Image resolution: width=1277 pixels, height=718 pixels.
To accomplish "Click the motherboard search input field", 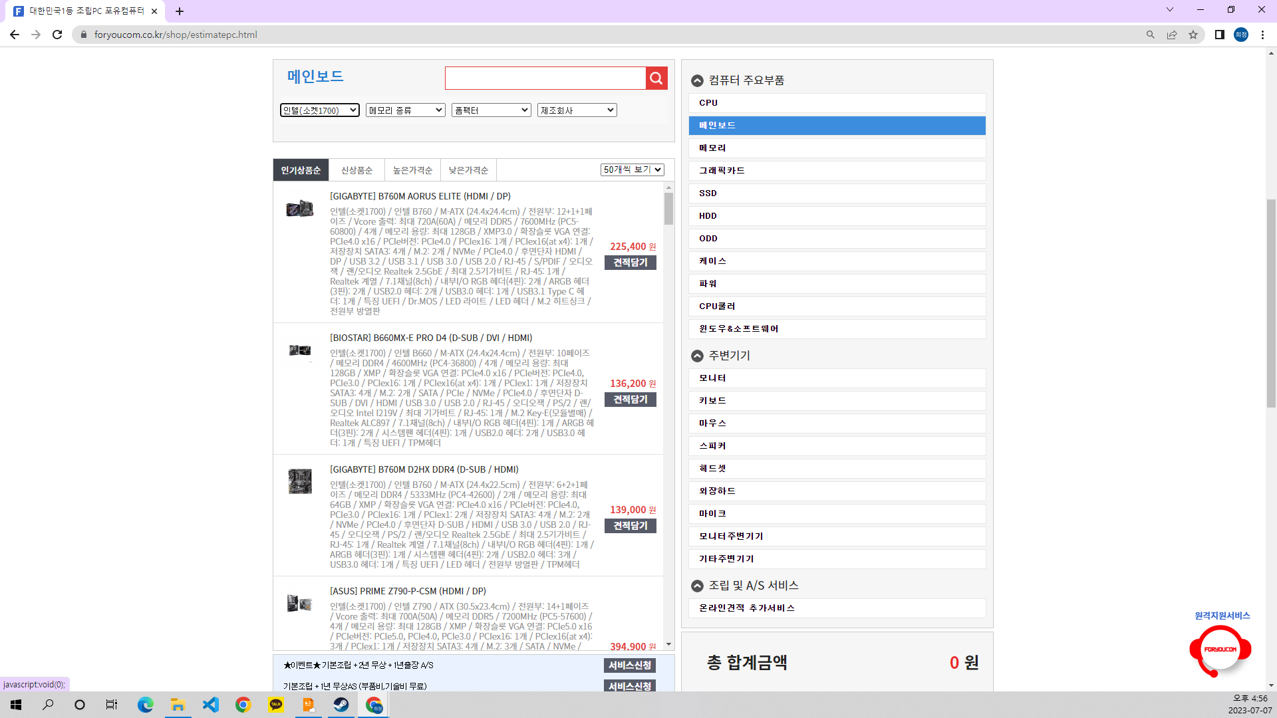I will click(x=545, y=78).
